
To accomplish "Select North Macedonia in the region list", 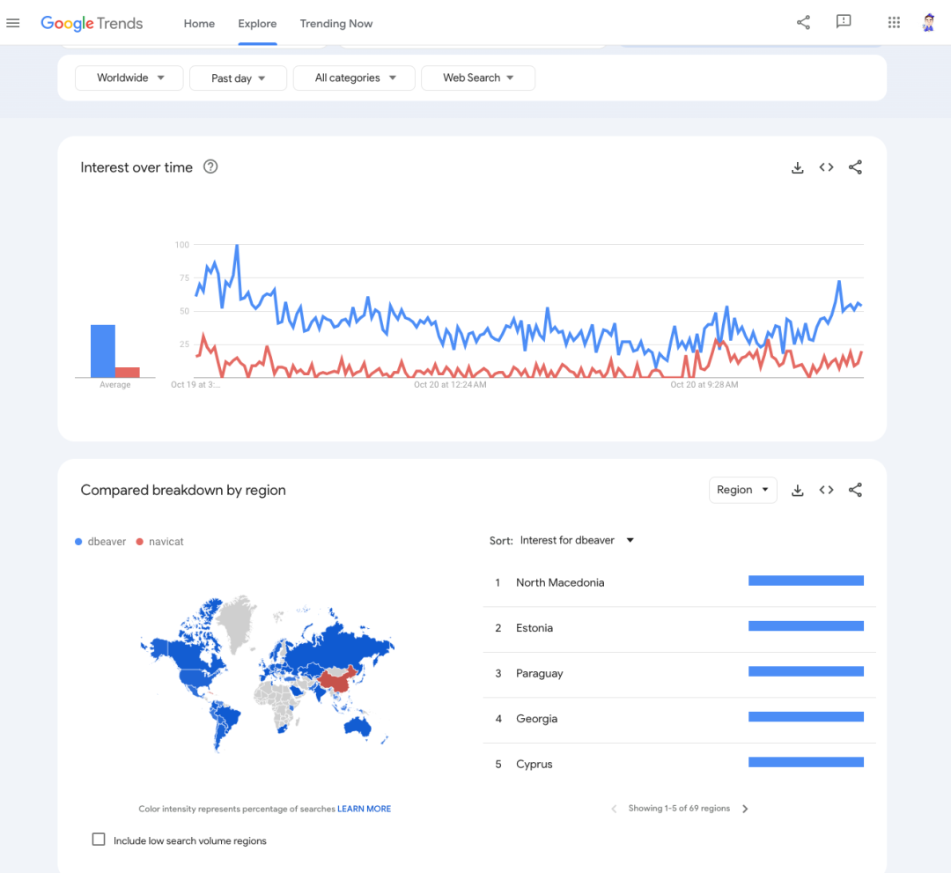I will 679,582.
